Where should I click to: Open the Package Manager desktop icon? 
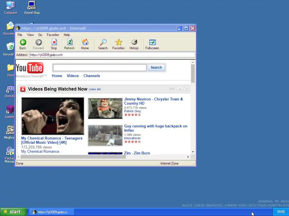10,155
